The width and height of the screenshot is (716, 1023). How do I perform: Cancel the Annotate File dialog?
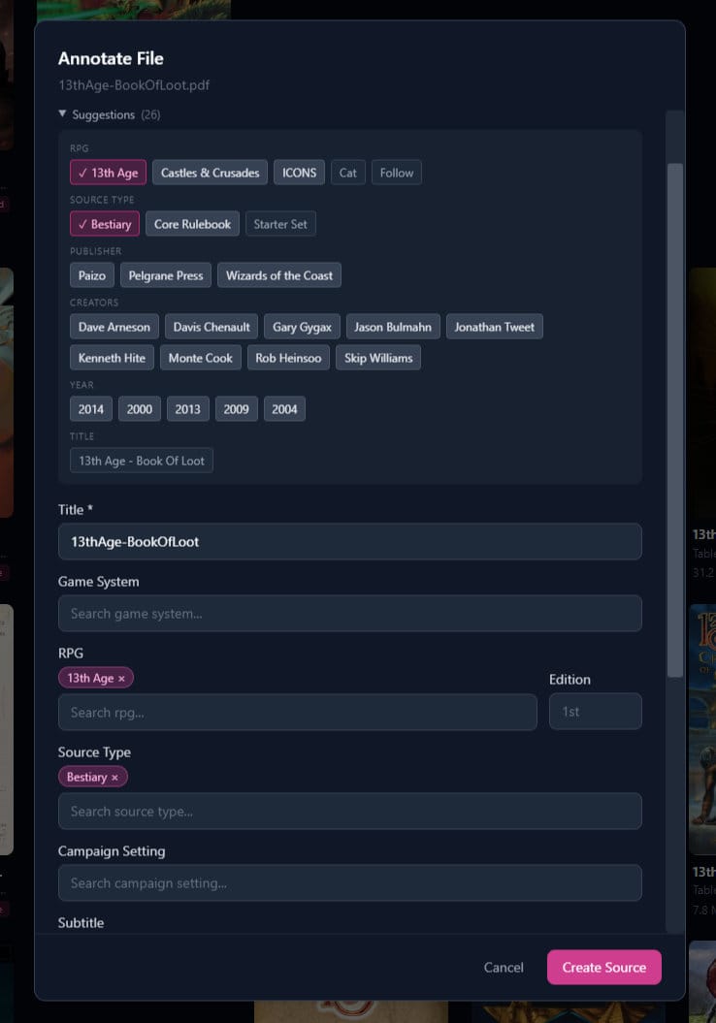tap(504, 967)
